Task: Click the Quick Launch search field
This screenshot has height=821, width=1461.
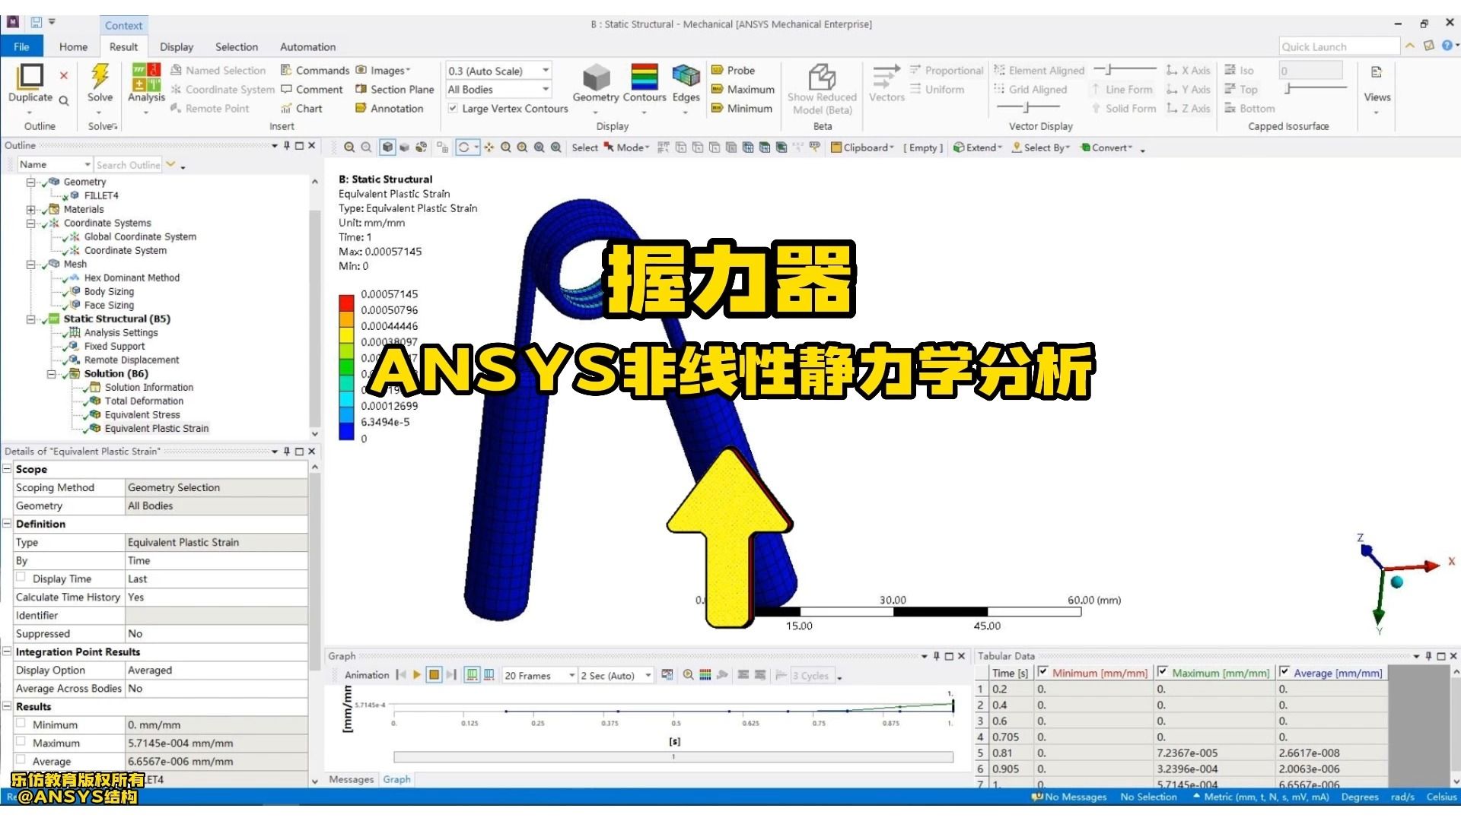Action: [x=1338, y=46]
